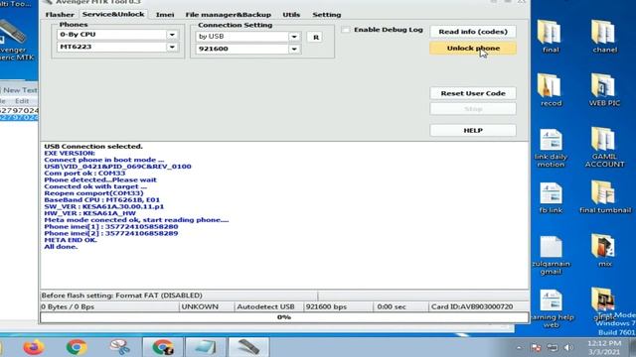Switch to Avenger MTK taskbar button

pos(248,347)
